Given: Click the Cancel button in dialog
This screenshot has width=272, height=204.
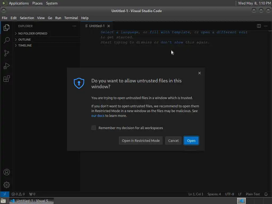Looking at the screenshot, I should (173, 141).
